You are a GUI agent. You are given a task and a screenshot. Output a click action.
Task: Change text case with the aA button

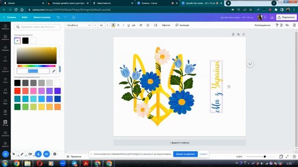click(x=134, y=25)
